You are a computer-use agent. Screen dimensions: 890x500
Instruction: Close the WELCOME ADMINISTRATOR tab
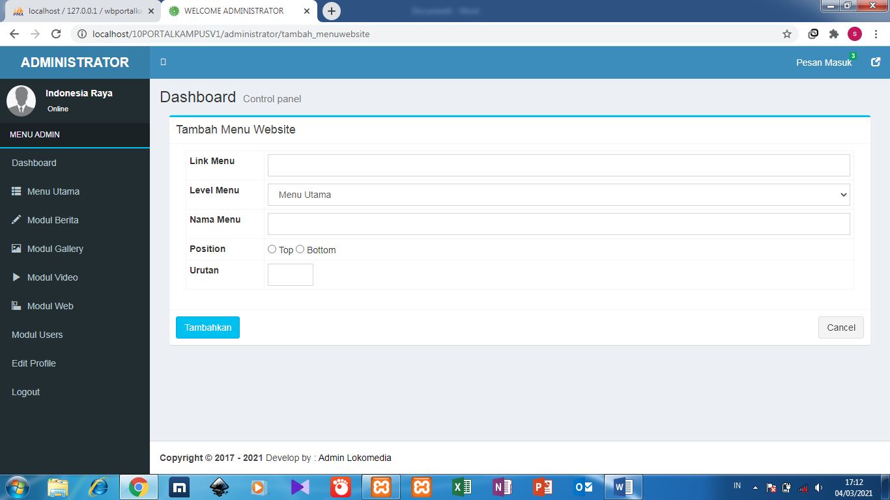(307, 11)
